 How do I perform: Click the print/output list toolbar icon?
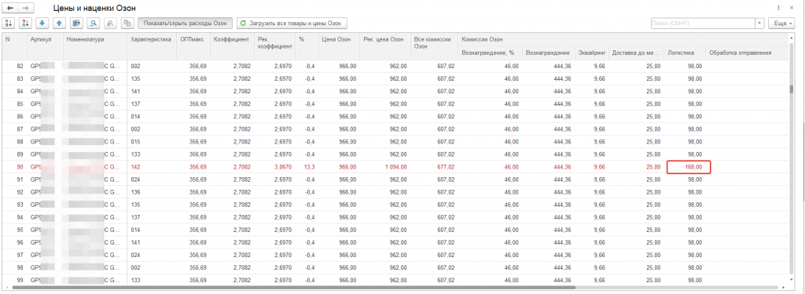(76, 23)
